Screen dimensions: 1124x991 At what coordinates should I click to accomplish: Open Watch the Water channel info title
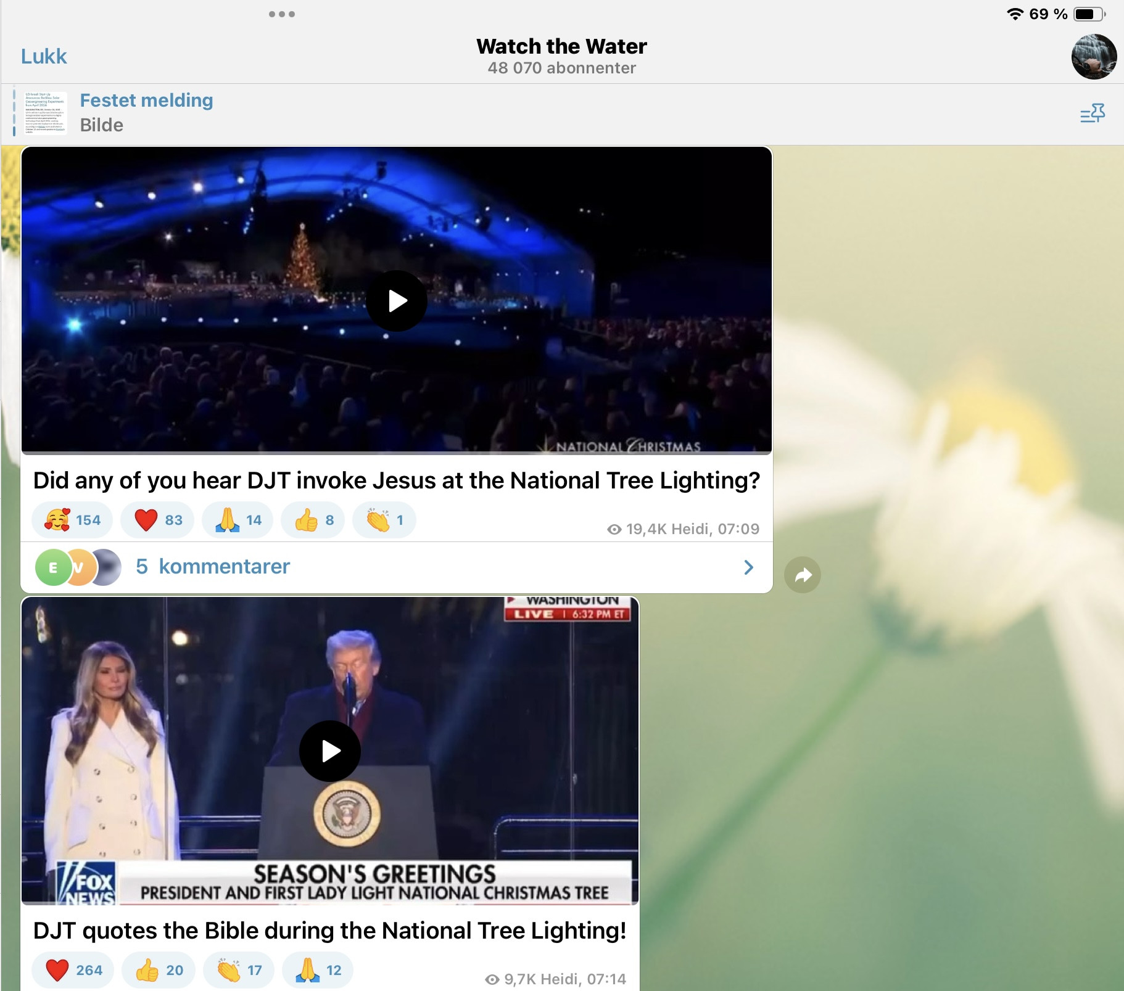click(x=561, y=47)
